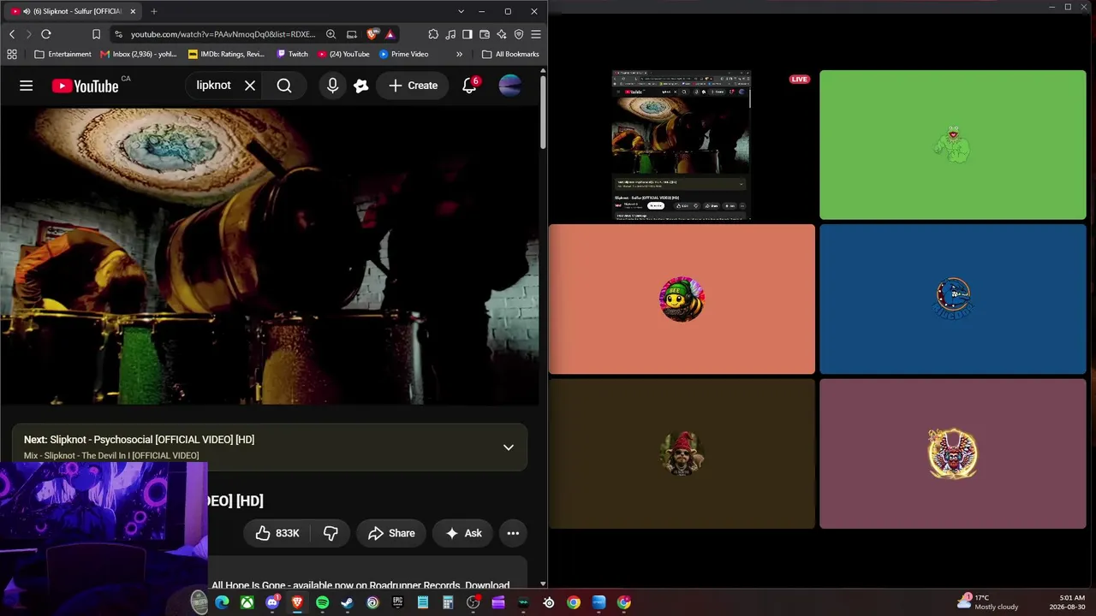Open Spotify from the taskbar

322,602
